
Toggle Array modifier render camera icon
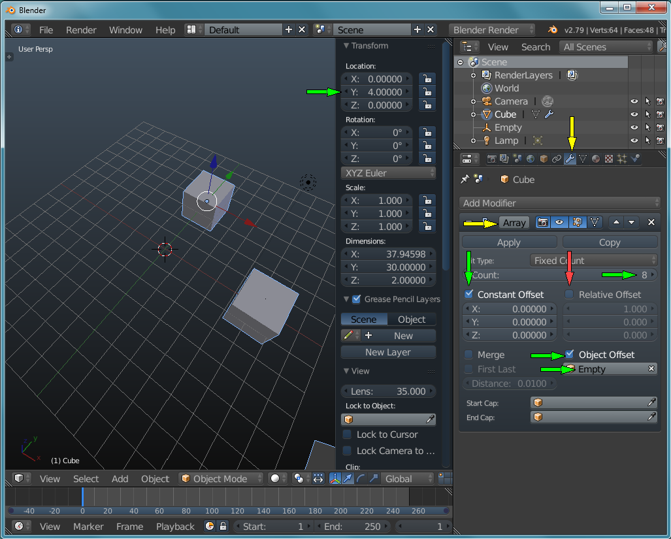click(542, 223)
